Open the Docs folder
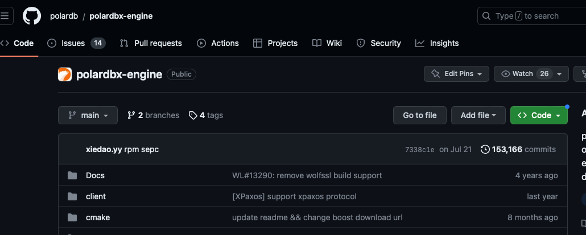The width and height of the screenshot is (586, 235). (x=96, y=175)
